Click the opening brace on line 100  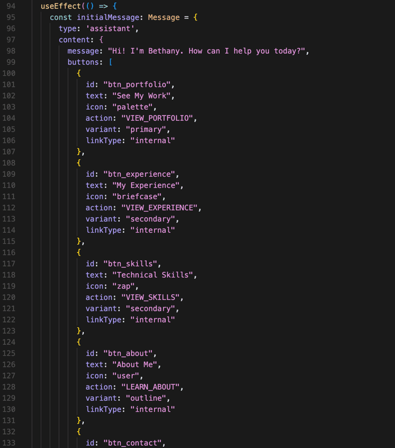coord(79,73)
